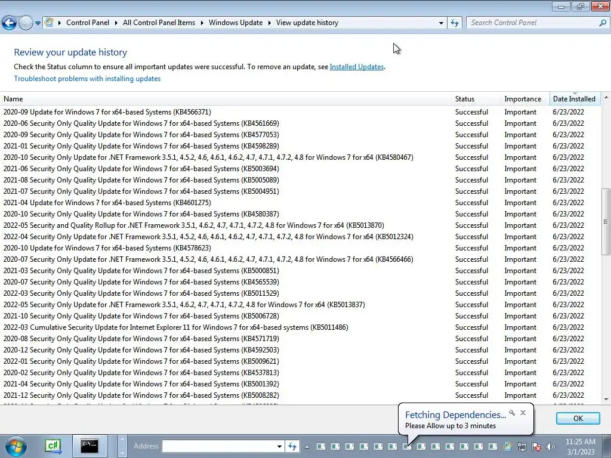Sort by the Name column header
611x458 pixels.
tap(226, 99)
